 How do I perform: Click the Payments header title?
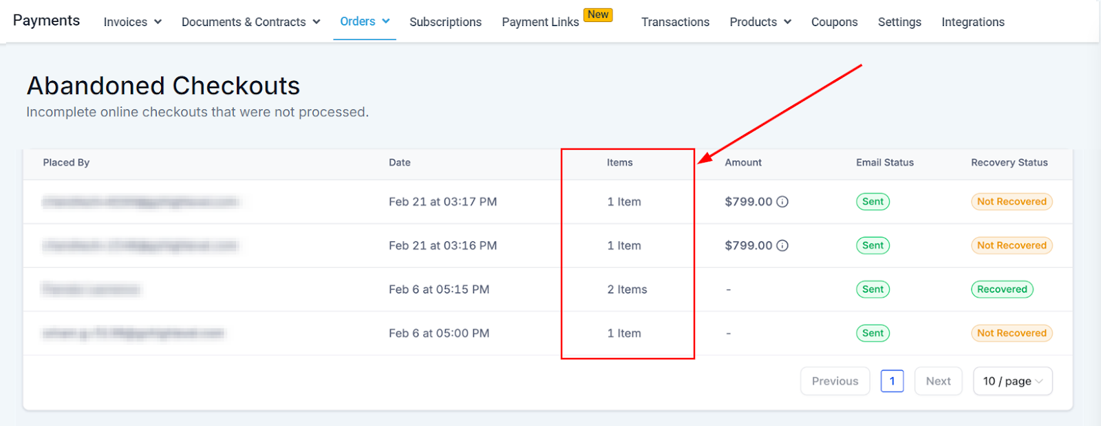tap(46, 21)
